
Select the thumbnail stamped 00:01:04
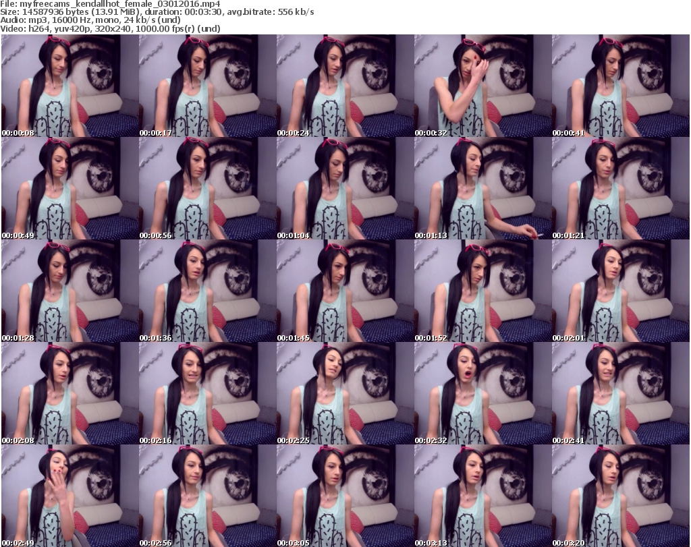pyautogui.click(x=345, y=188)
